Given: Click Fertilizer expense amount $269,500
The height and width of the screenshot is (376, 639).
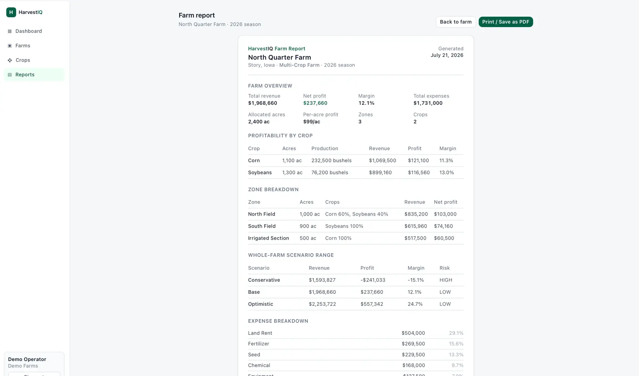Looking at the screenshot, I should [413, 344].
